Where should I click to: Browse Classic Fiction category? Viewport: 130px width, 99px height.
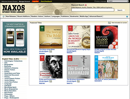[x=10, y=70]
